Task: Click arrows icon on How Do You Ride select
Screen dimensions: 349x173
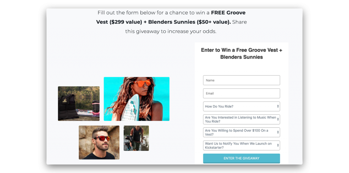Action: click(x=278, y=107)
